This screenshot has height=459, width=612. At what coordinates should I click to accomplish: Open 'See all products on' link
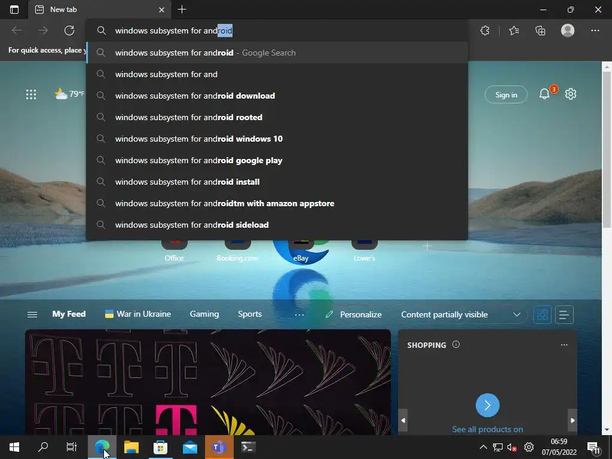coord(488,429)
